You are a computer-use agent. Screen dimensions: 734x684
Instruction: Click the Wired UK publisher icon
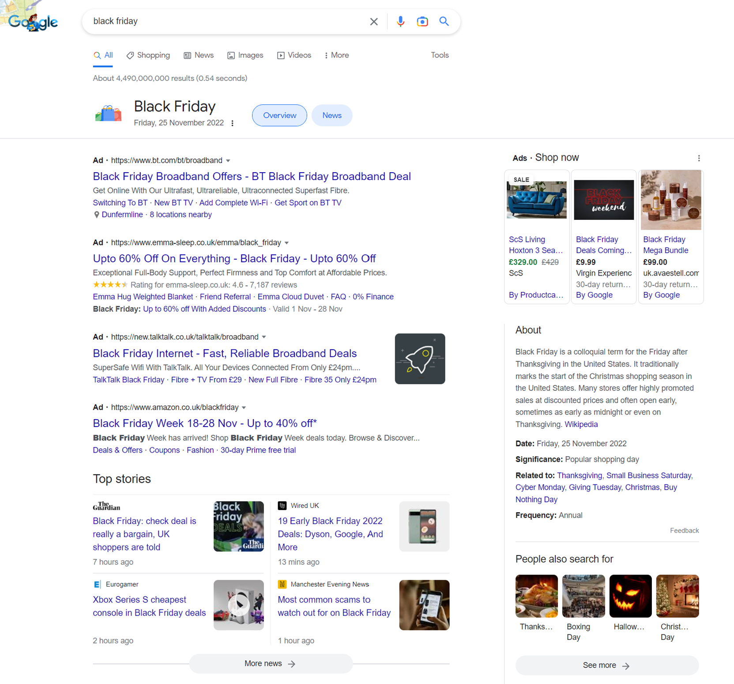[282, 506]
